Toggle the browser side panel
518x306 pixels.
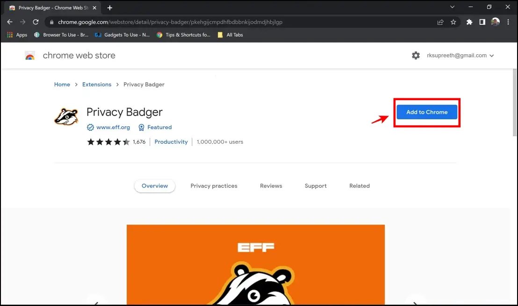coord(482,22)
